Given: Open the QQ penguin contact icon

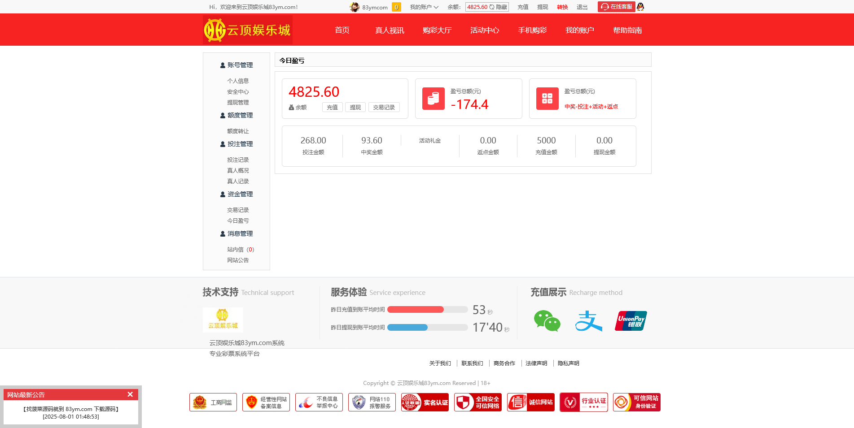Looking at the screenshot, I should (640, 7).
